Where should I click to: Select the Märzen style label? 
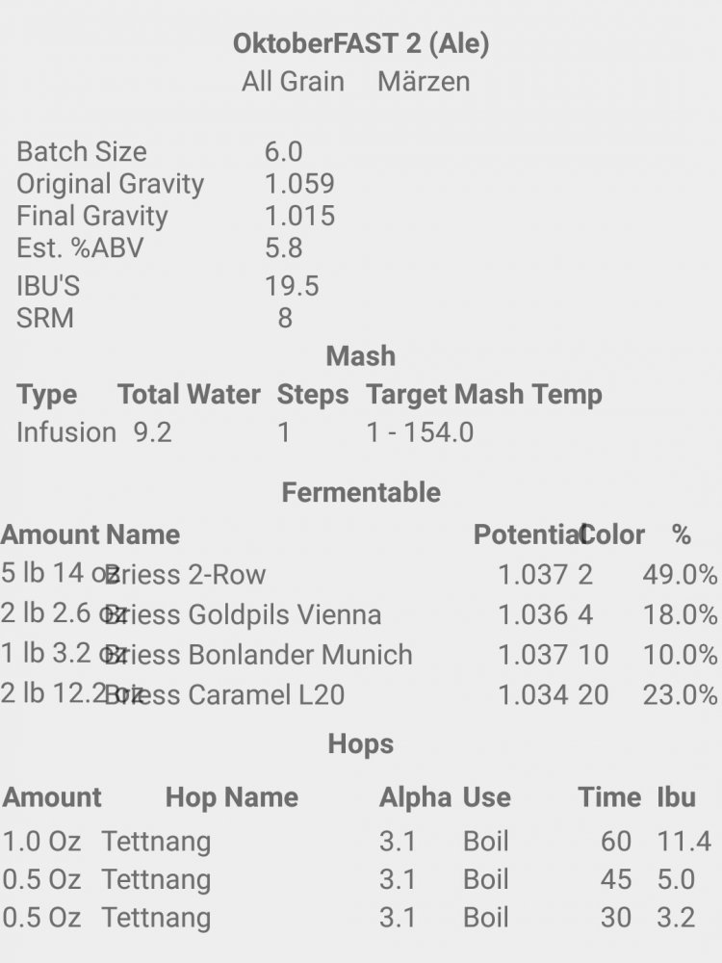point(424,82)
